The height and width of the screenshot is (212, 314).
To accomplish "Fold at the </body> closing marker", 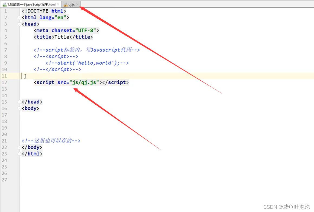I will point(20,147).
